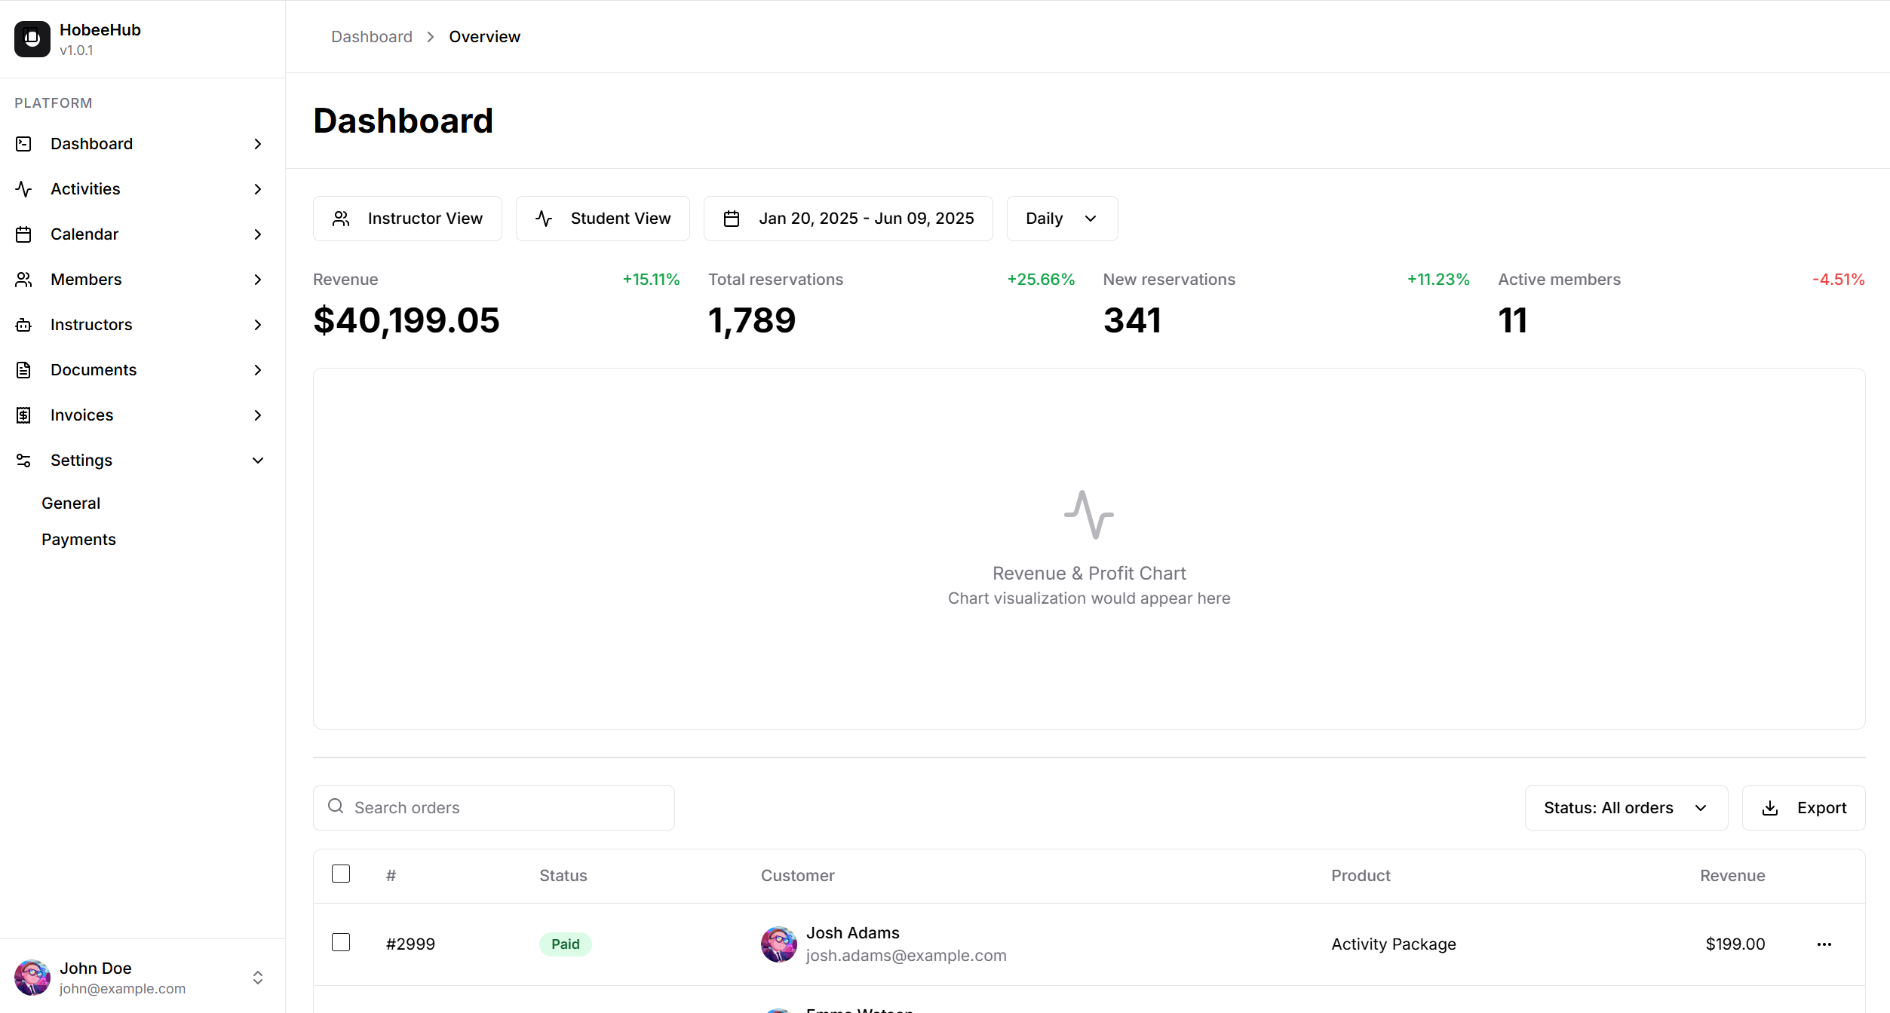Image resolution: width=1890 pixels, height=1013 pixels.
Task: Expand the Documents section chevron
Action: (258, 370)
